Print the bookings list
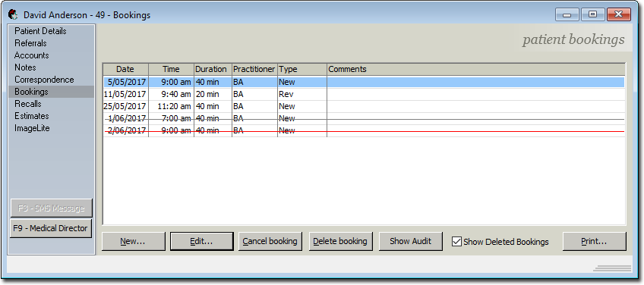 click(595, 241)
